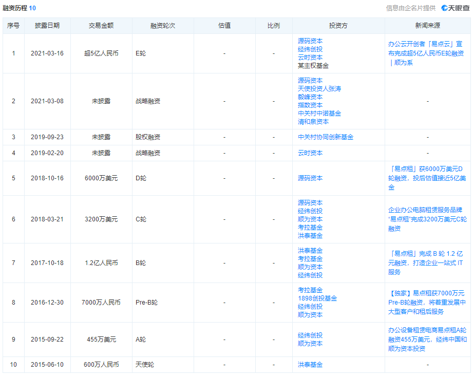This screenshot has height=376, width=474.
Task: Open 洪泰基金 link in B轮 row
Action: [310, 251]
